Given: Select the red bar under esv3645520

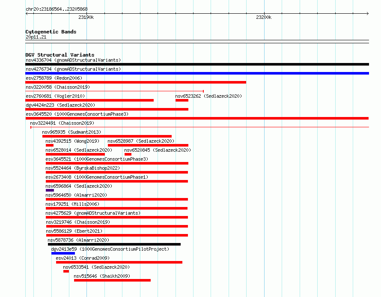Looking at the screenshot, I should (x=197, y=118).
